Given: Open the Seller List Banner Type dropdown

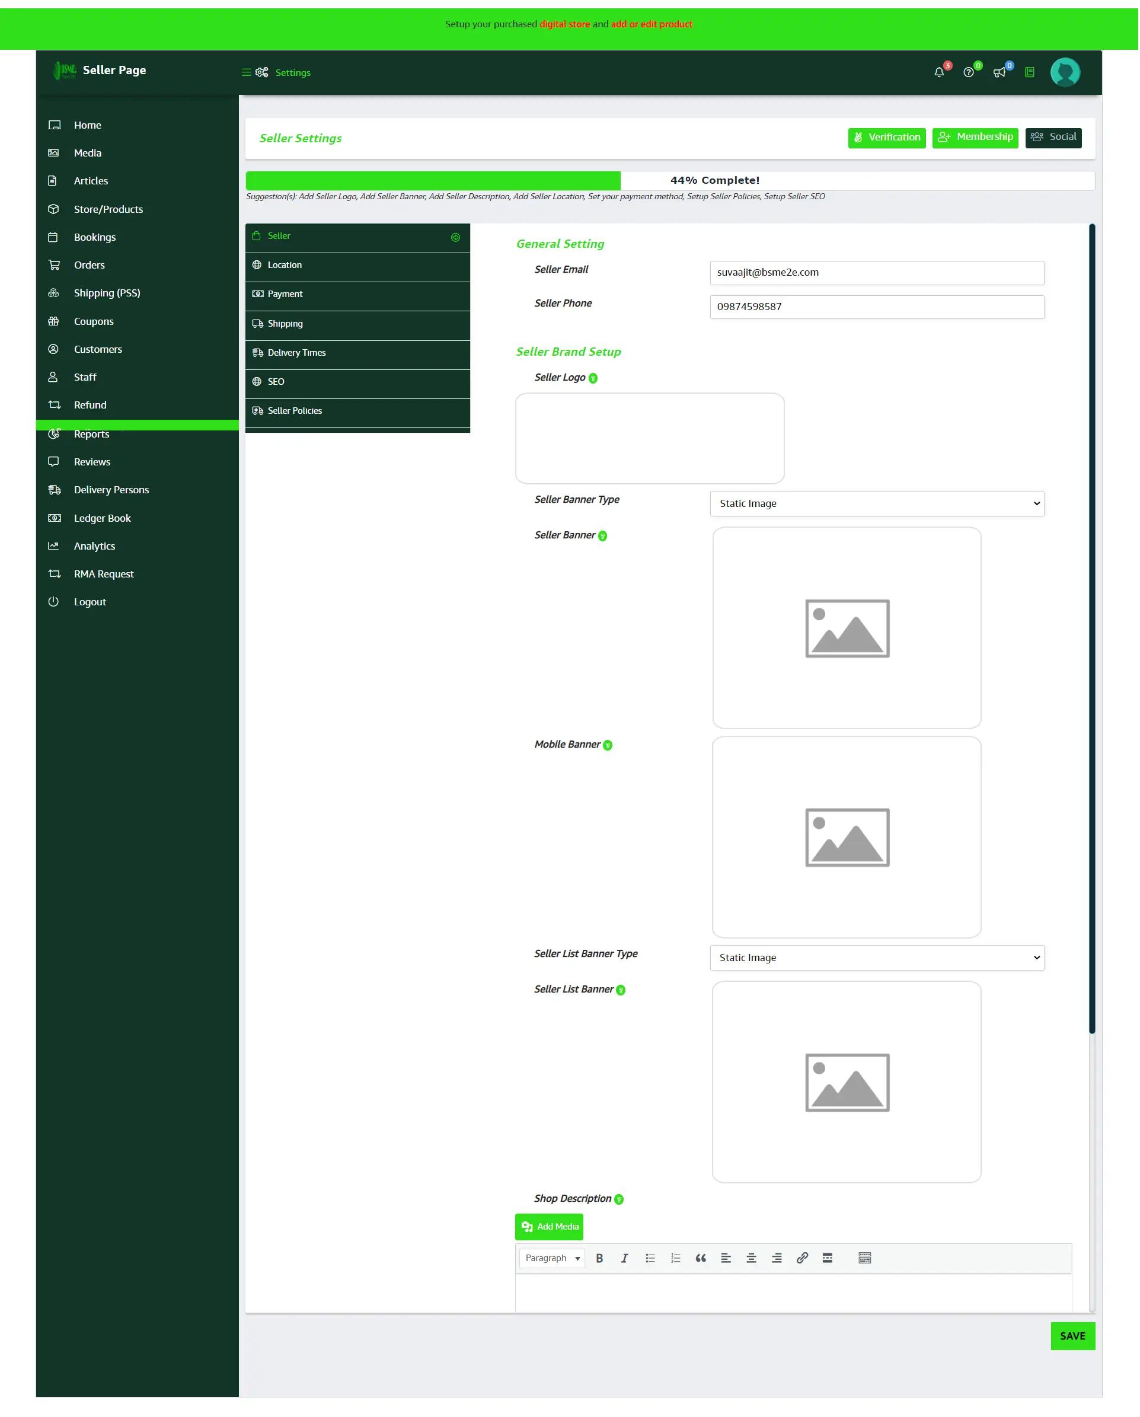Looking at the screenshot, I should (x=877, y=958).
